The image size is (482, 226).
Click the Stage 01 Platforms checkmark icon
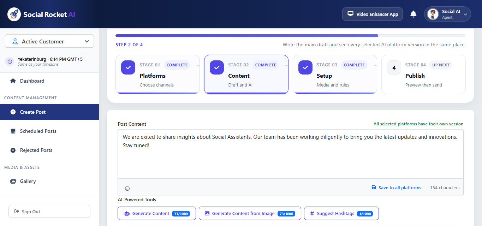[128, 67]
